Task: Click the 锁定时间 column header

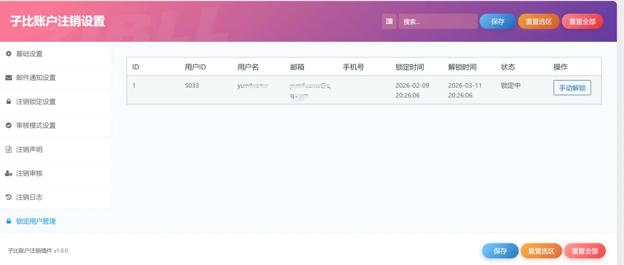Action: coord(409,67)
